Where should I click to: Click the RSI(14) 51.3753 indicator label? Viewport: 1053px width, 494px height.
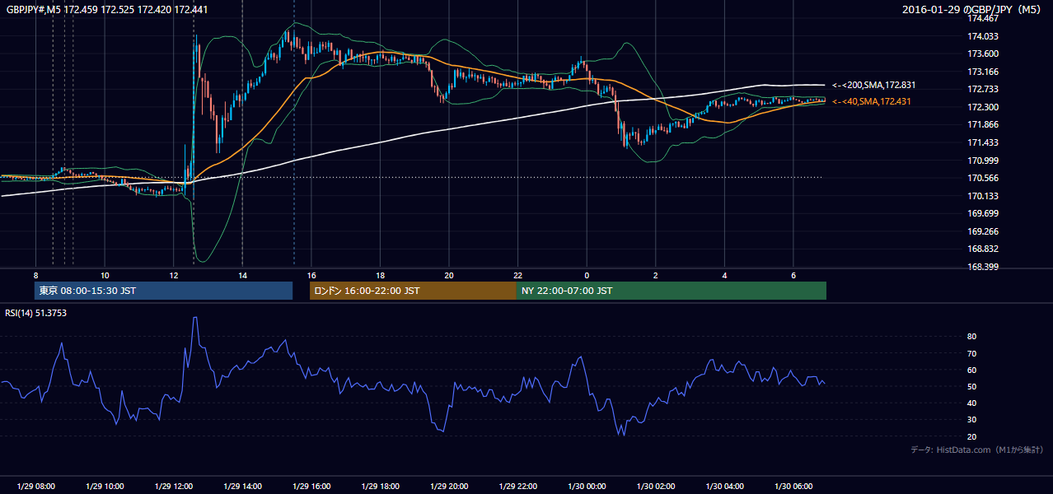click(35, 312)
